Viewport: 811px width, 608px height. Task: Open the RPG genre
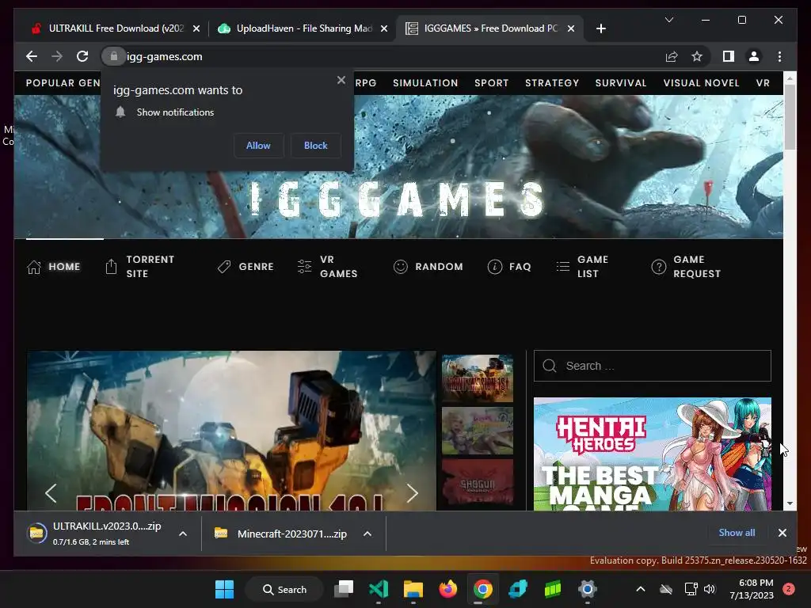pyautogui.click(x=366, y=82)
